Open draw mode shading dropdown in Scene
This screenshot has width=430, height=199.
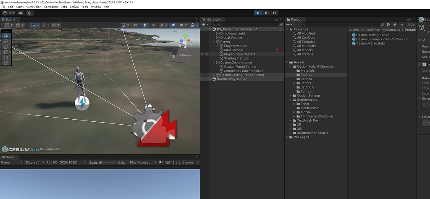pos(125,25)
